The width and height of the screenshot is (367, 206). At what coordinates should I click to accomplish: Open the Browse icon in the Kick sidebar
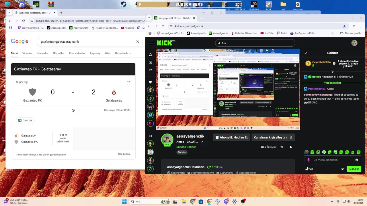pyautogui.click(x=150, y=62)
